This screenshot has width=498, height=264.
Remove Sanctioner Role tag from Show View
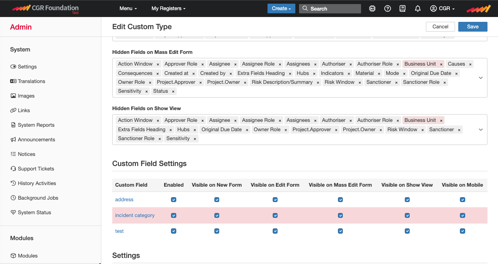tap(160, 139)
